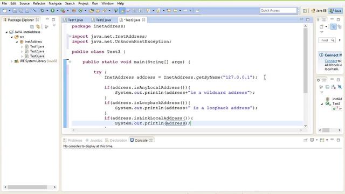Viewport: 345px width, 194px height.
Task: Expand the JRE System Library node
Action: coord(12,61)
